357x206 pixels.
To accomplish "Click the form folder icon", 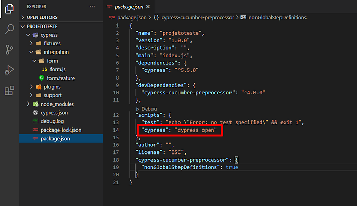I will point(42,61).
